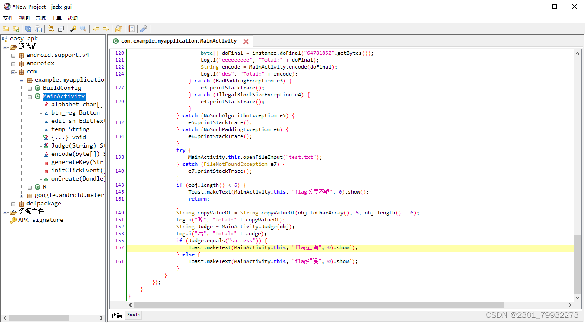Reload the loaded files
The image size is (585, 323).
(x=51, y=29)
